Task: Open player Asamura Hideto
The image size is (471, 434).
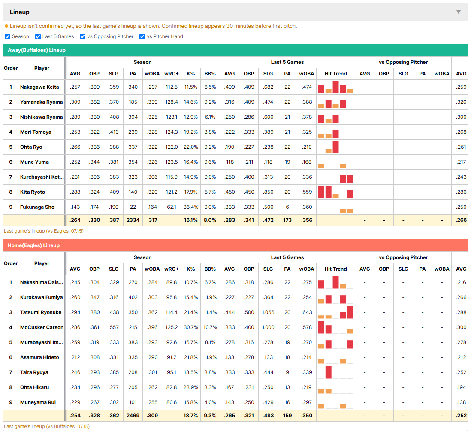Action: pos(39,357)
